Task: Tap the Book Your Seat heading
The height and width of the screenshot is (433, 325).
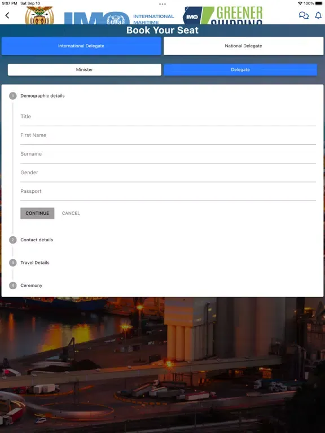Action: [x=162, y=30]
